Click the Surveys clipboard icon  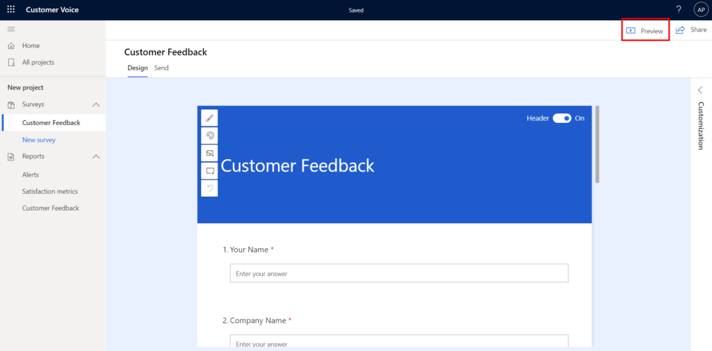tap(11, 104)
